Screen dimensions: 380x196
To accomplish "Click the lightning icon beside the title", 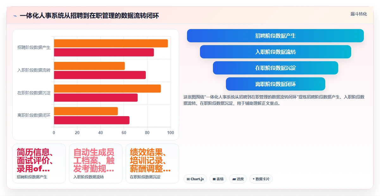I will [x=15, y=16].
